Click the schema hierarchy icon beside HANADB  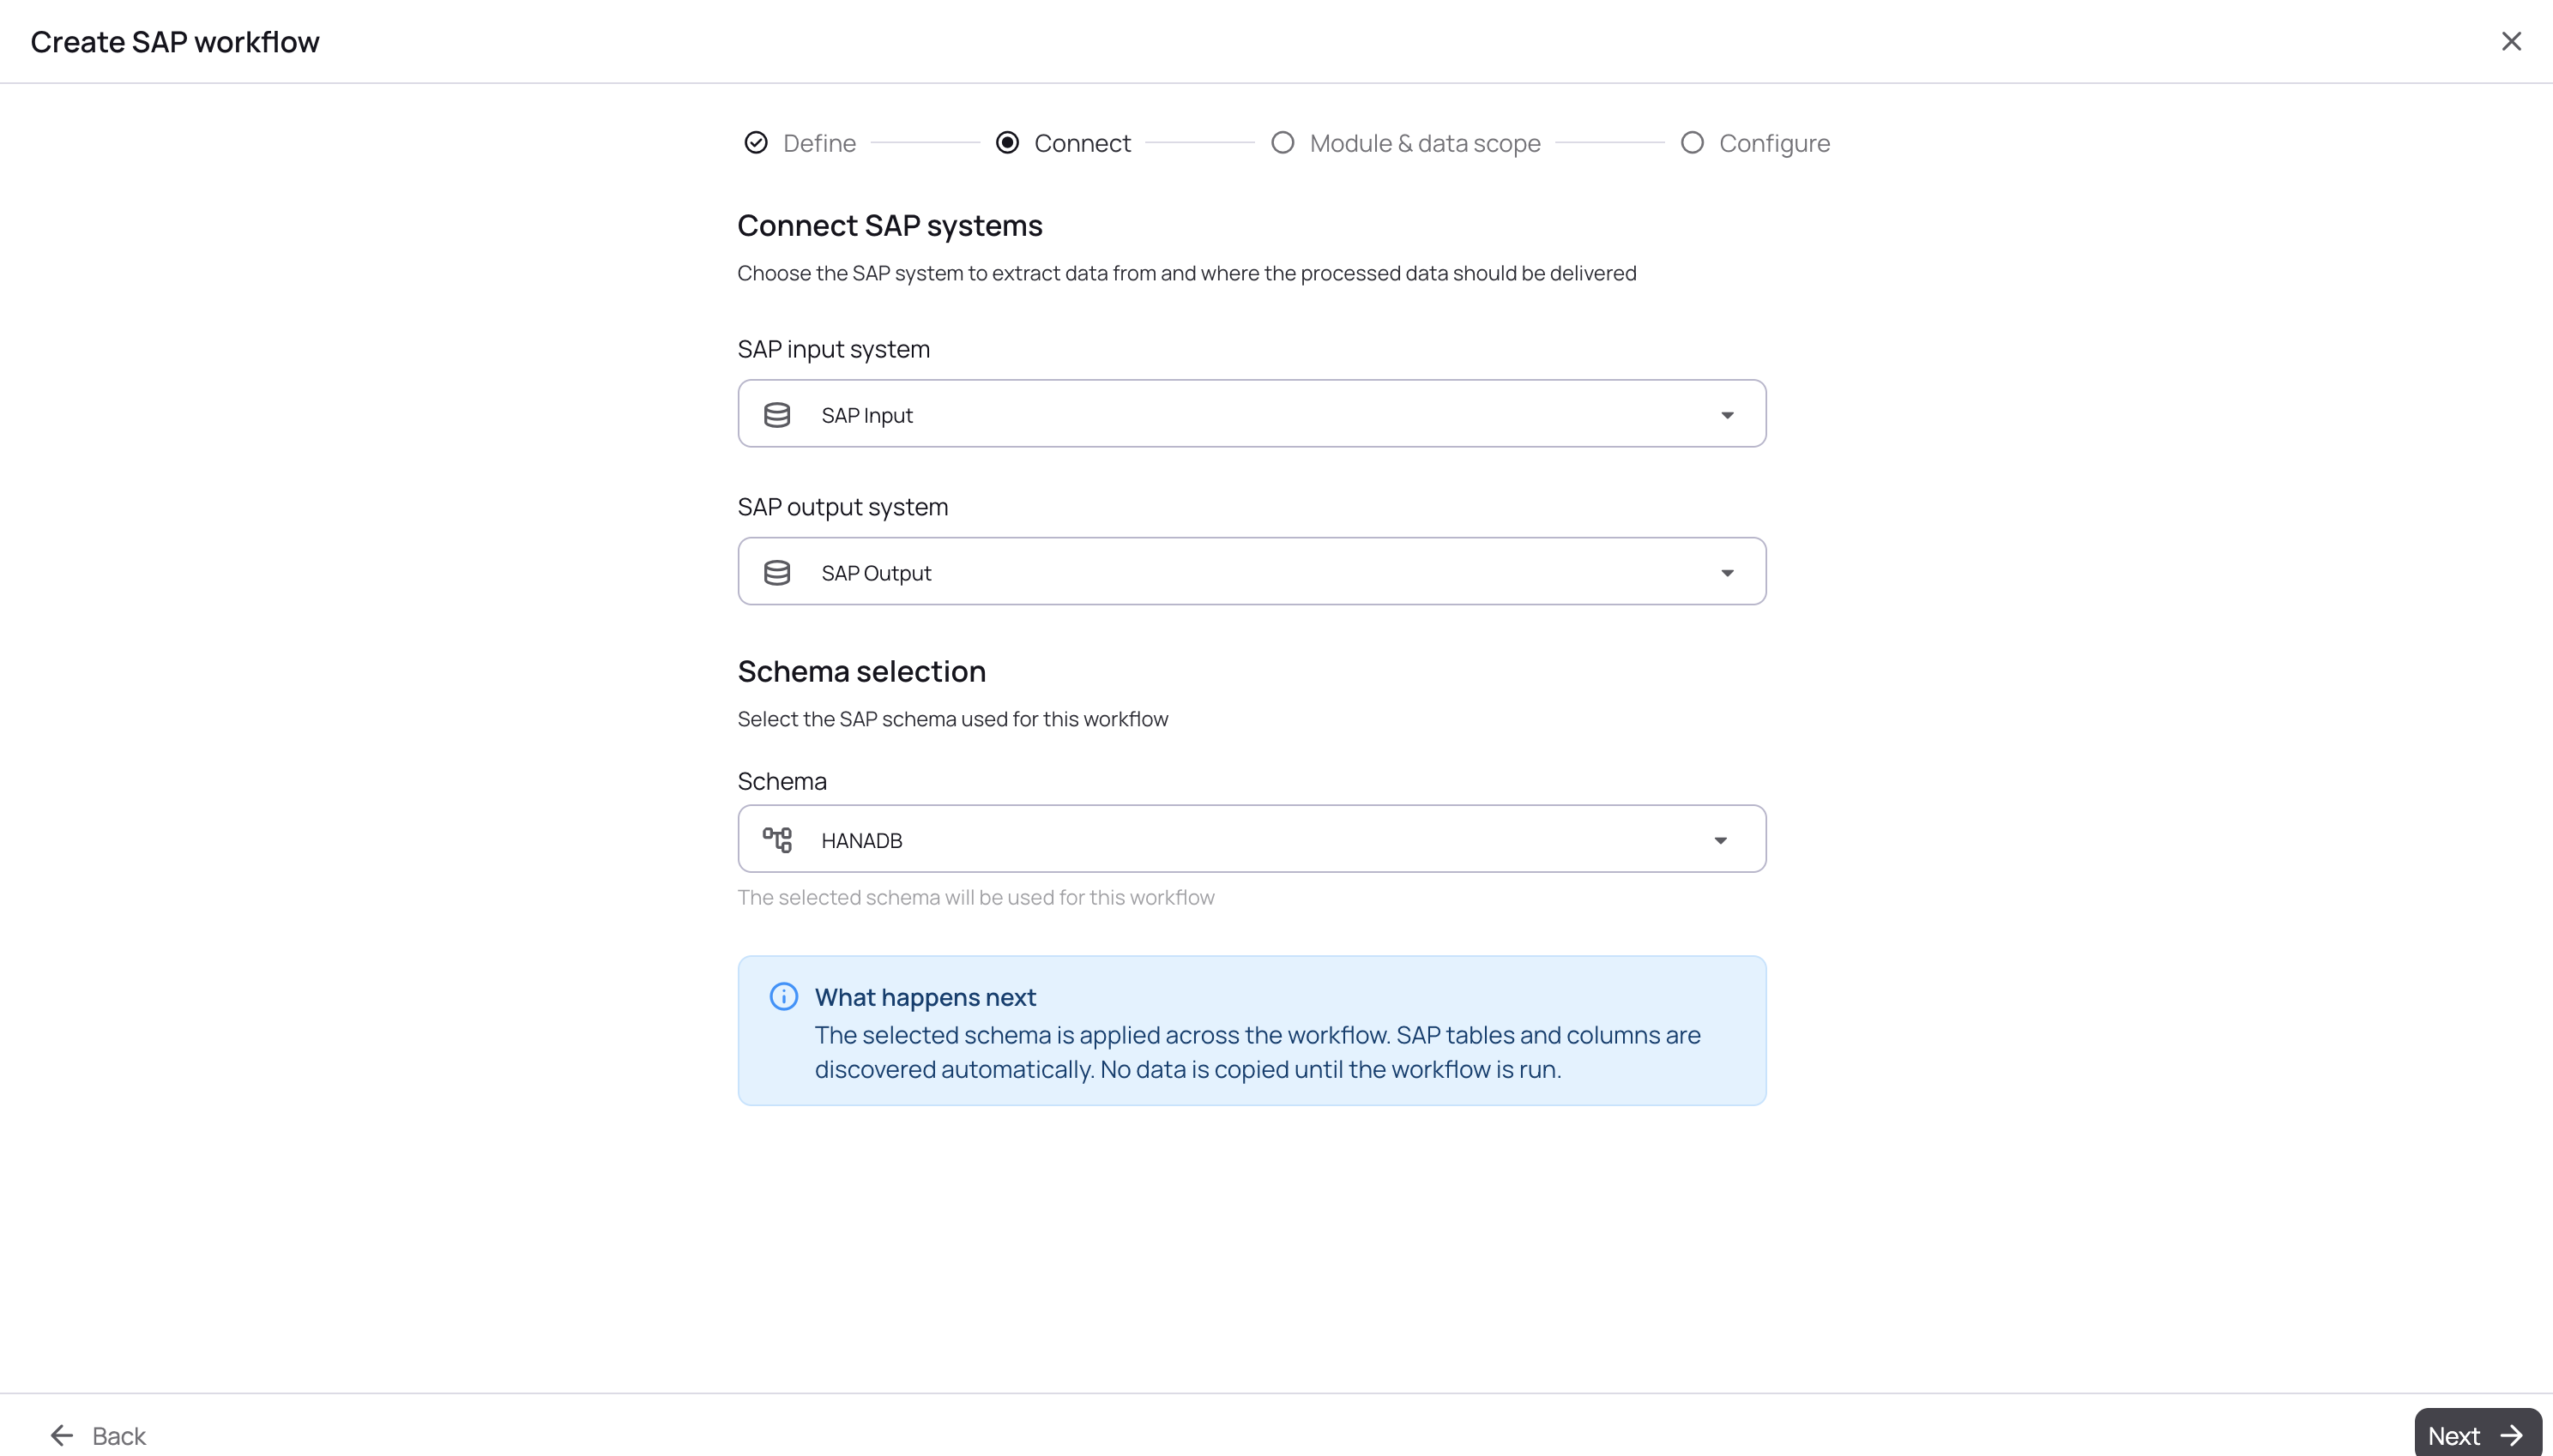[776, 840]
